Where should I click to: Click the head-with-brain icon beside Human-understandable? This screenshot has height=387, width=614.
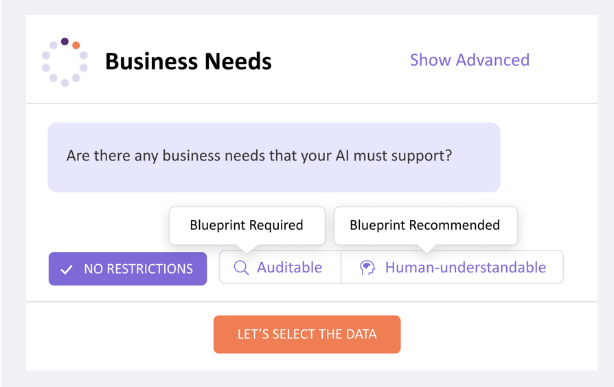tap(367, 268)
